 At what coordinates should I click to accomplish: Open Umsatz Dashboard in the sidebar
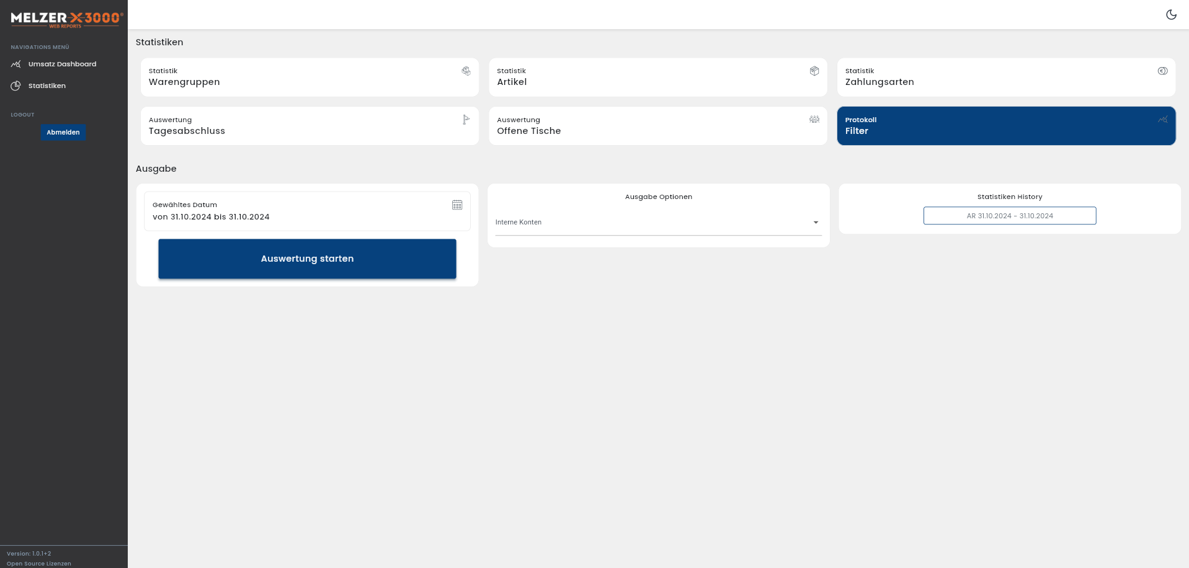click(62, 64)
